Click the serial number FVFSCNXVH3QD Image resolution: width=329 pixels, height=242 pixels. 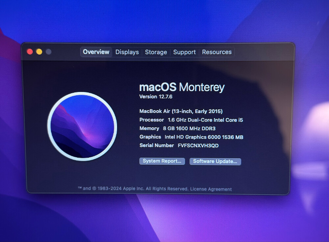pos(198,145)
